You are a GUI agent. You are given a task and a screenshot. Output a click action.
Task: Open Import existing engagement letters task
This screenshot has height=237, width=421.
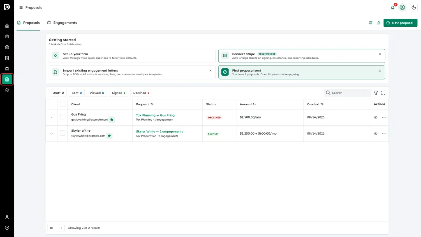tap(132, 72)
